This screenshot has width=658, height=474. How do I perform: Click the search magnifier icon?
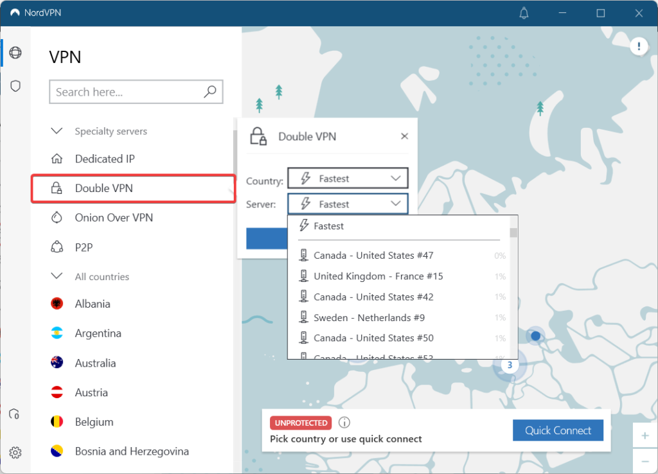point(210,92)
